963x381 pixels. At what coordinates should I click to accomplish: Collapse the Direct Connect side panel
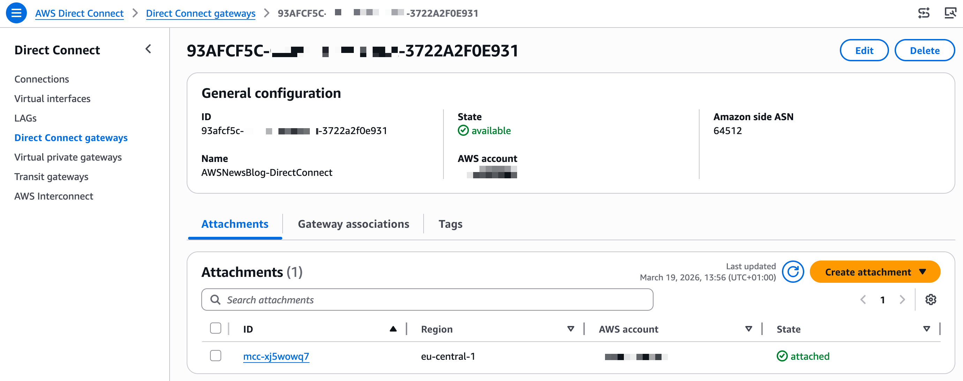coord(148,49)
